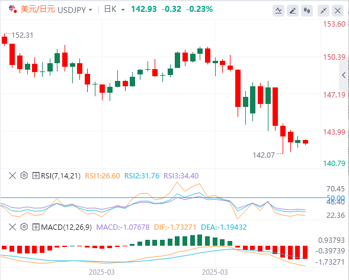Click the second 2025-03 date label
Screen dimensions: 349x280
(214, 272)
